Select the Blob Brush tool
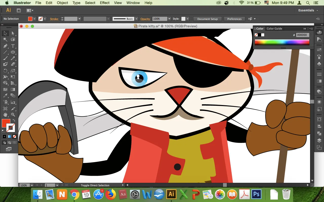The height and width of the screenshot is (202, 324). click(5, 64)
